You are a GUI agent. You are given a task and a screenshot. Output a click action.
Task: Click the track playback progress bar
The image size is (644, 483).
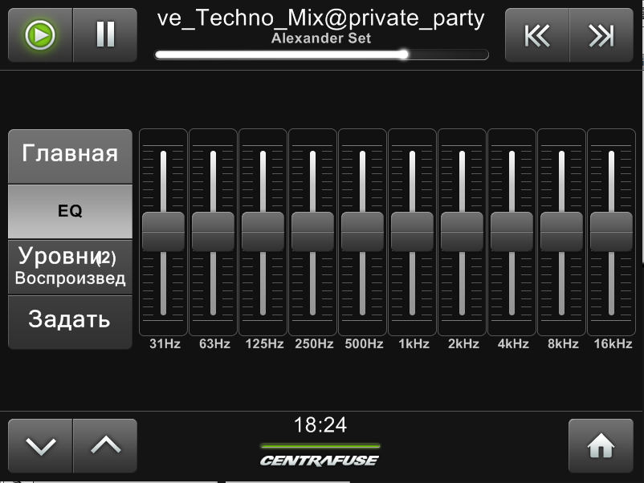[x=321, y=55]
